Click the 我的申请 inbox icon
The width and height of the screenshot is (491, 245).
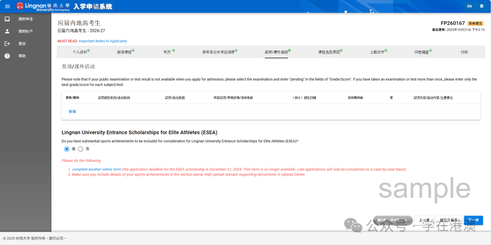(x=7, y=19)
